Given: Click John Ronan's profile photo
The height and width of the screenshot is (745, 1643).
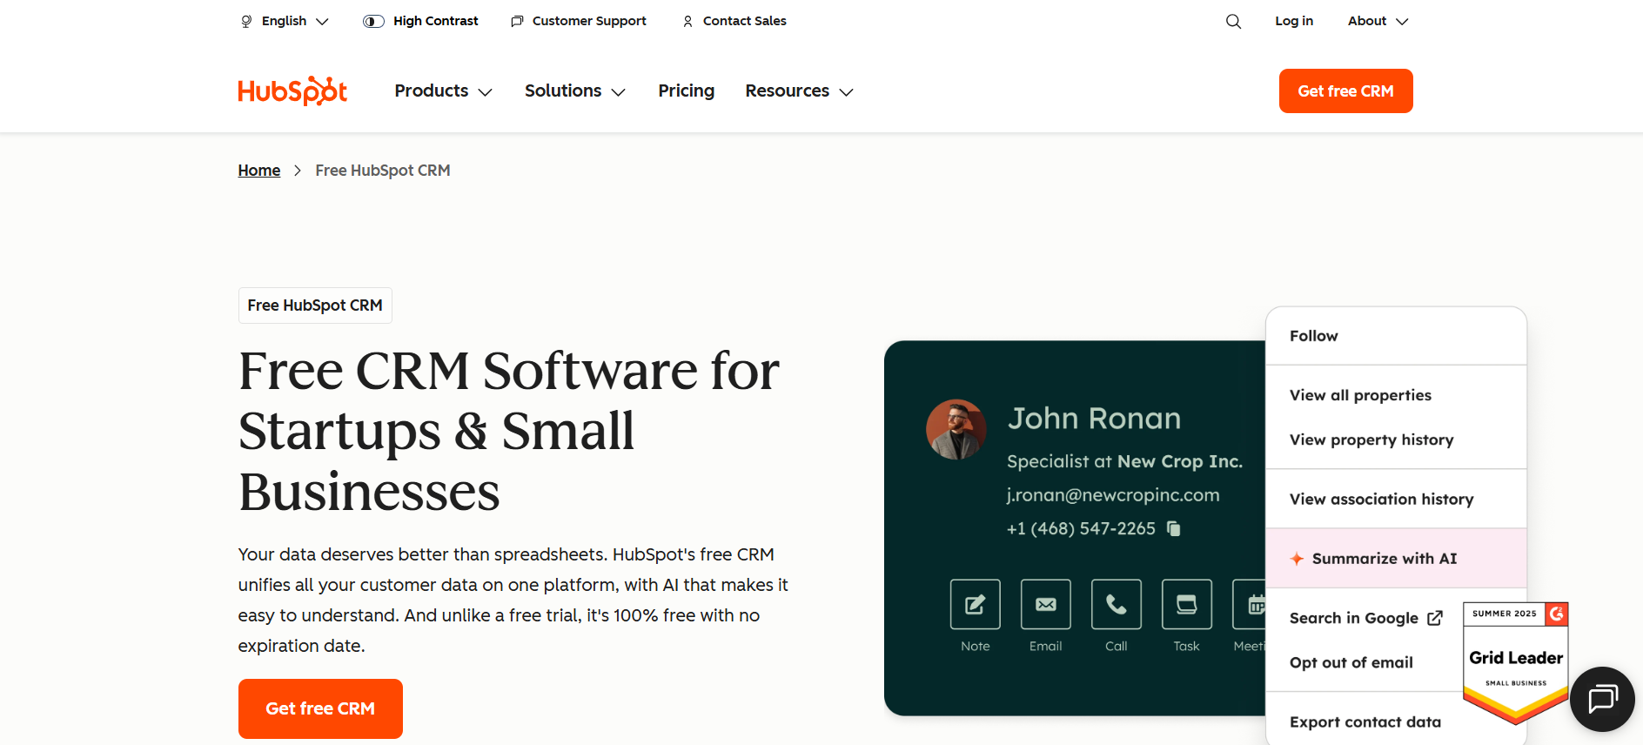Looking at the screenshot, I should (956, 429).
